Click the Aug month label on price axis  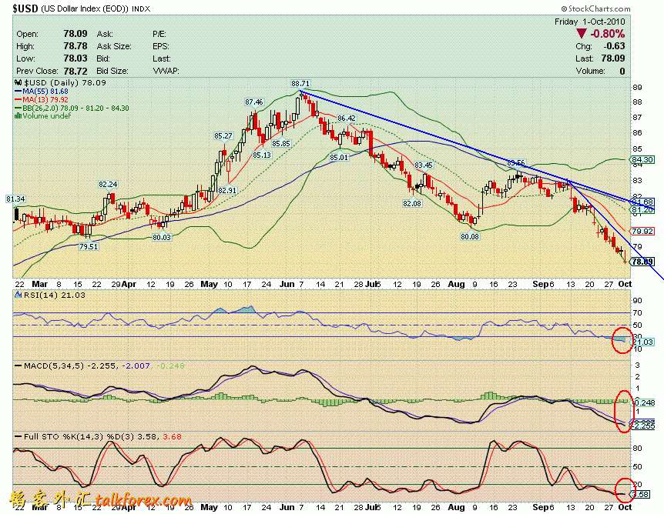(456, 284)
